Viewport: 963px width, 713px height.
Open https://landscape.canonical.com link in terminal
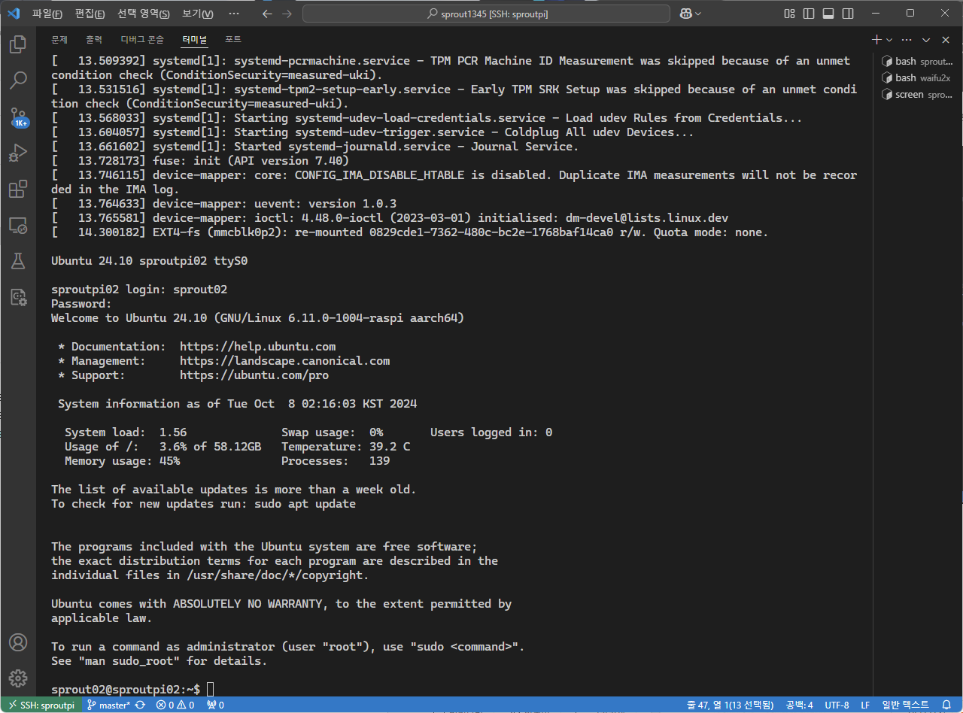[285, 361]
